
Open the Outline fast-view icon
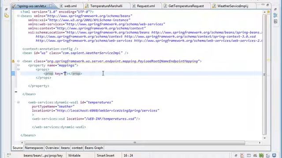click(x=275, y=15)
